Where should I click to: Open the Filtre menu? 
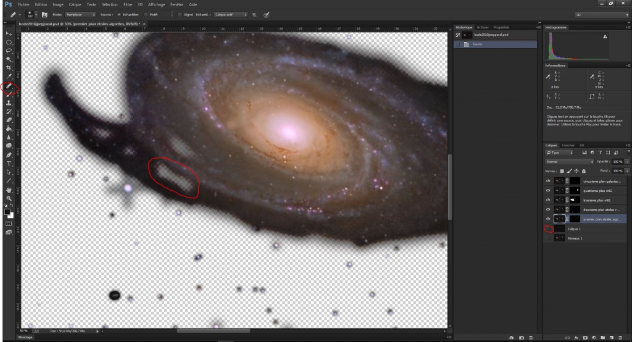(x=128, y=4)
